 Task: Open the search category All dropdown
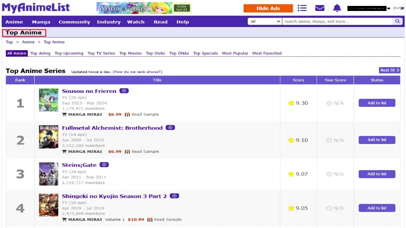(x=265, y=22)
